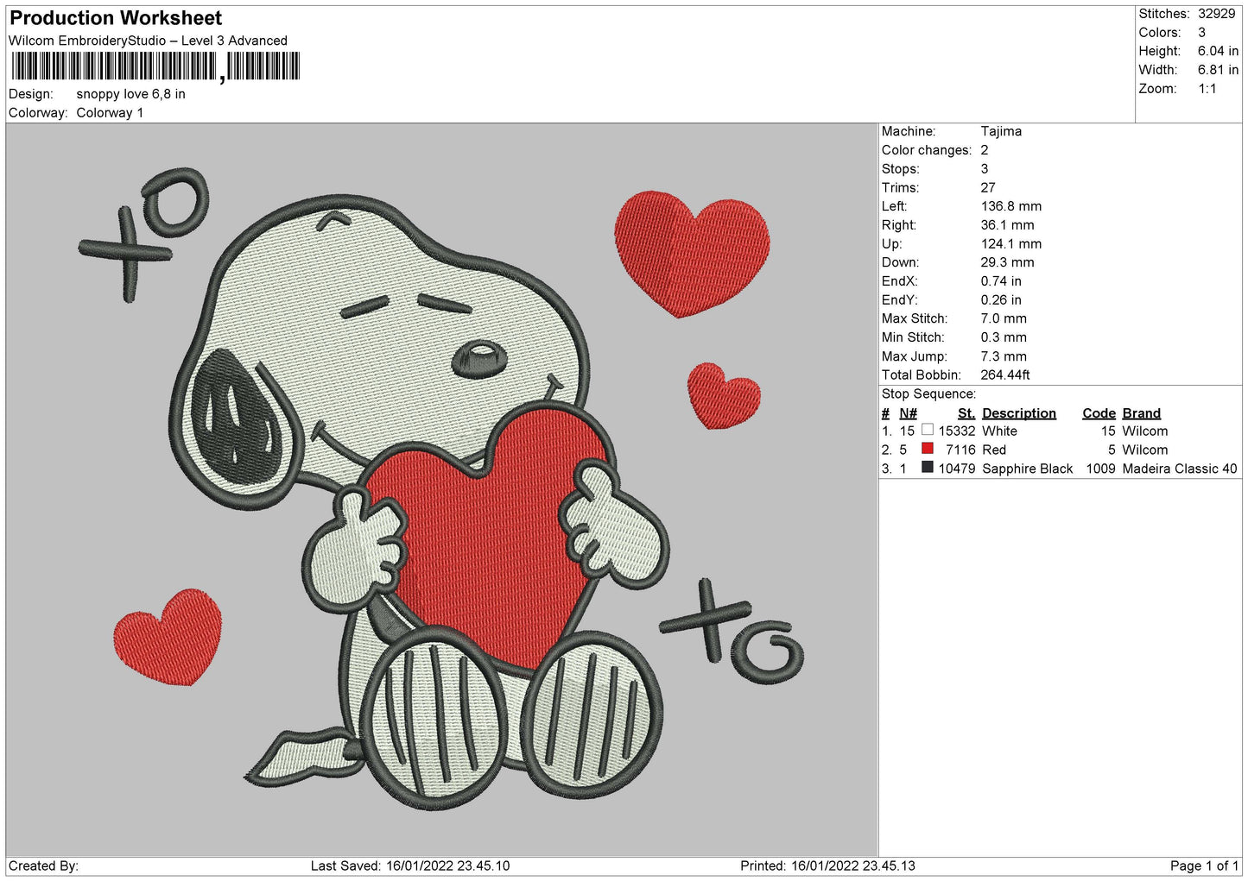Viewport: 1248px width, 881px height.
Task: Click the underlined Description column header
Action: (x=1018, y=413)
